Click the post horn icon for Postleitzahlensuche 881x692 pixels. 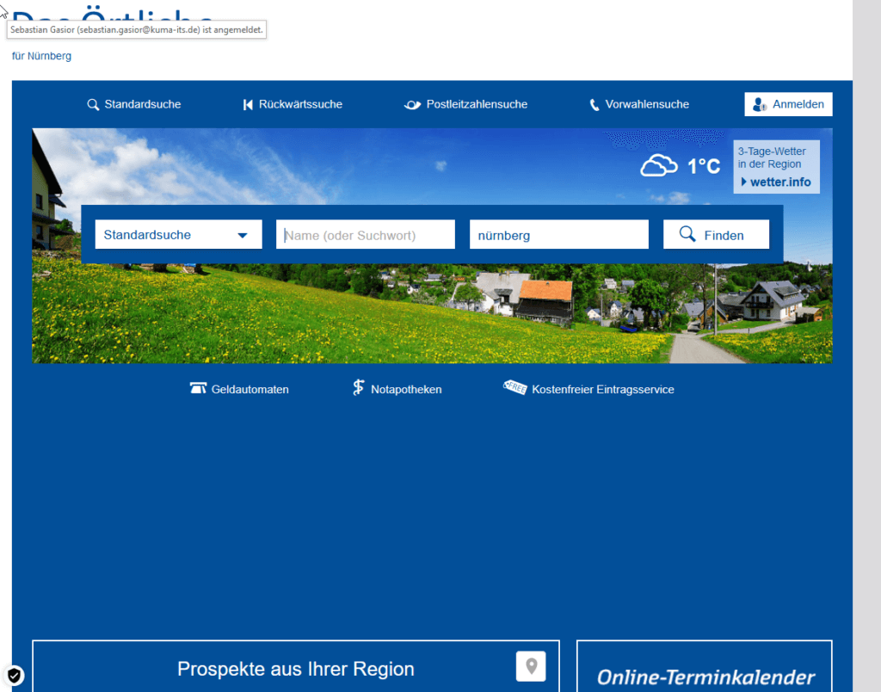click(x=413, y=105)
